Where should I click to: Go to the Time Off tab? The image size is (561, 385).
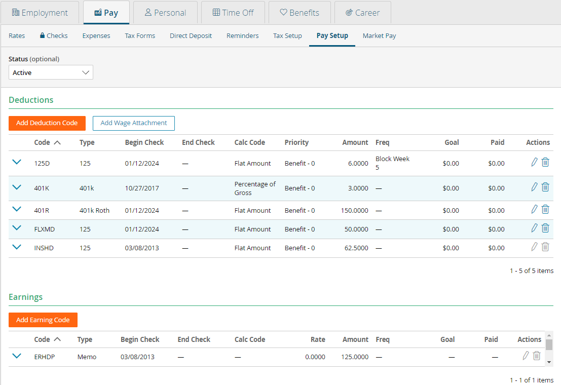(233, 13)
